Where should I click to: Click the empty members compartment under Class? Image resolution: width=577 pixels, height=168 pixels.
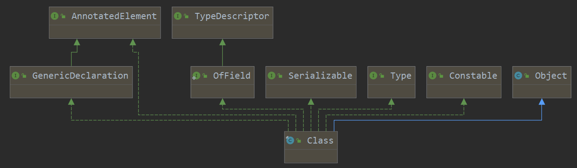click(x=311, y=156)
